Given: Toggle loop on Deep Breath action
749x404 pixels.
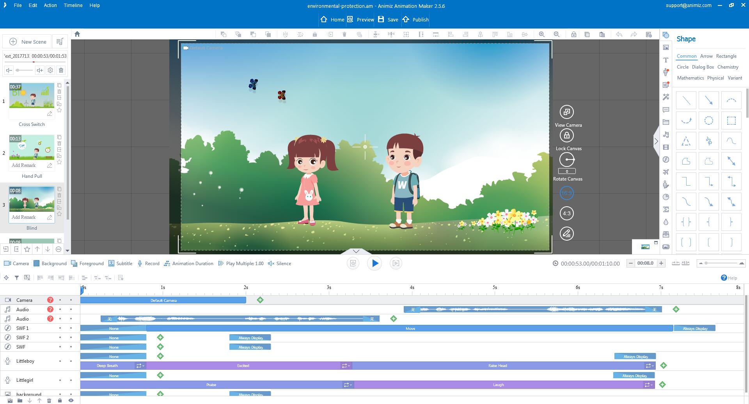Looking at the screenshot, I should coord(138,366).
